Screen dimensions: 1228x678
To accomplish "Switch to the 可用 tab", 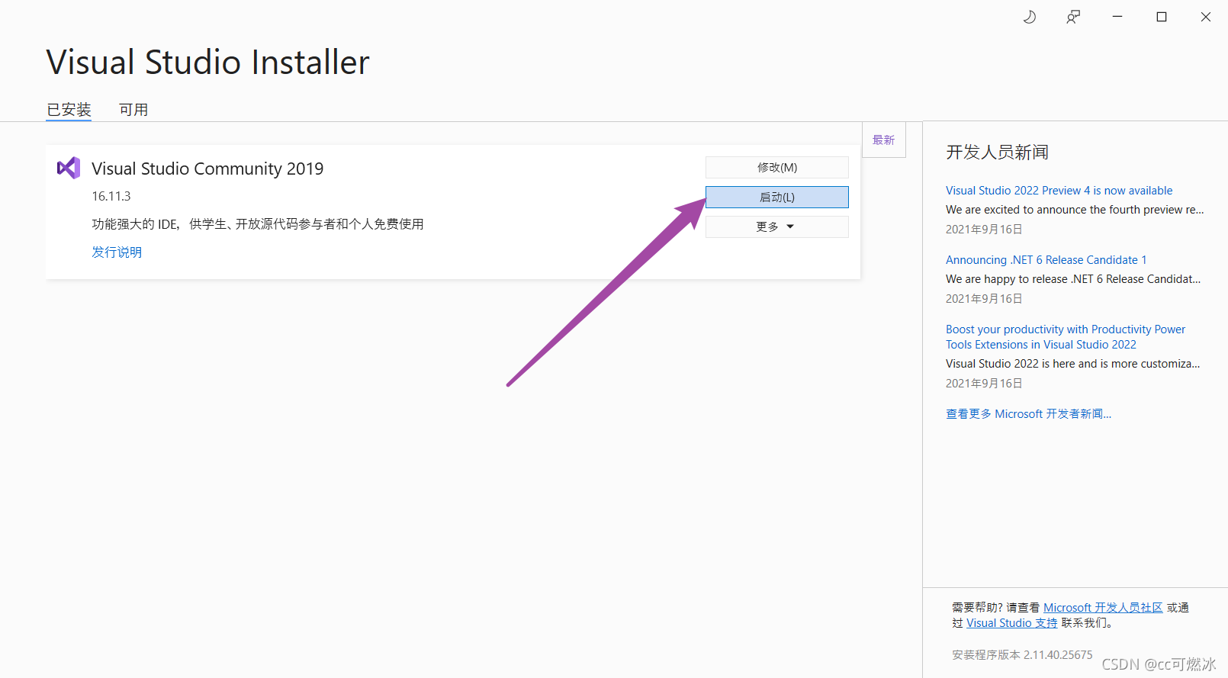I will 133,110.
